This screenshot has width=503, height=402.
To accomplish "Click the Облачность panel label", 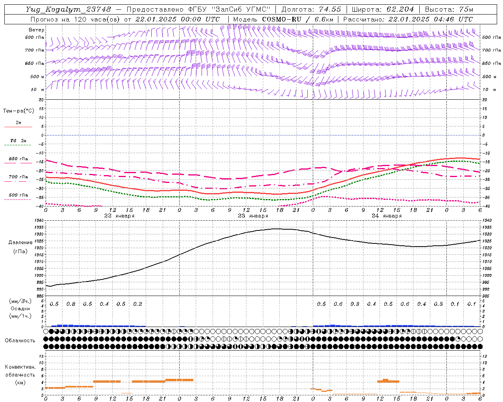I will 20,340.
